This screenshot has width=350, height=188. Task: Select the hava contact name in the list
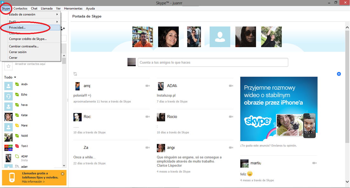(x=24, y=105)
